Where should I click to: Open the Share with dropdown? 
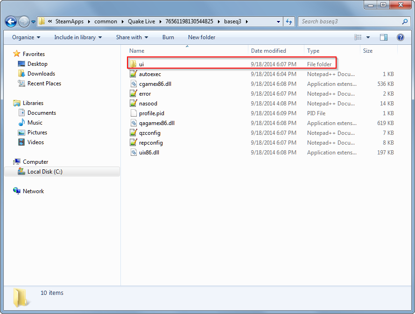click(x=132, y=37)
